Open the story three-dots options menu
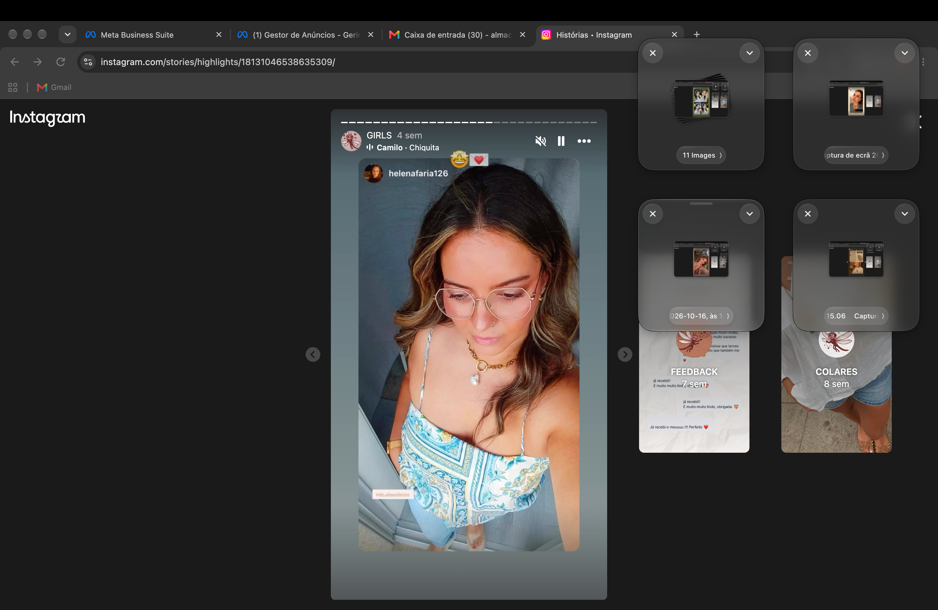 pyautogui.click(x=584, y=141)
